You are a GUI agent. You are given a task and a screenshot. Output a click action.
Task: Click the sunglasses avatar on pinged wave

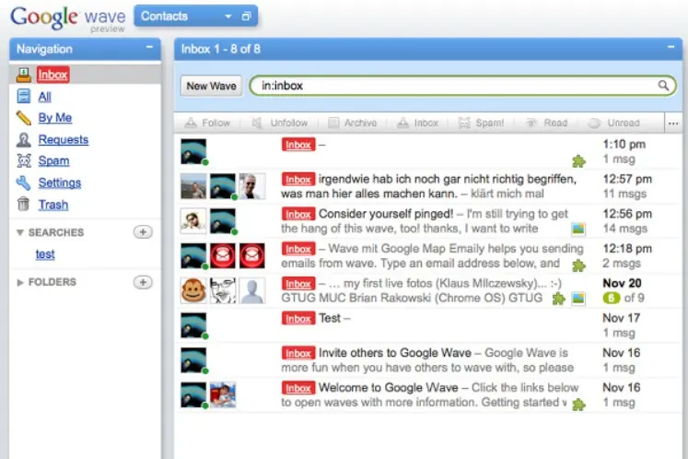click(x=193, y=221)
